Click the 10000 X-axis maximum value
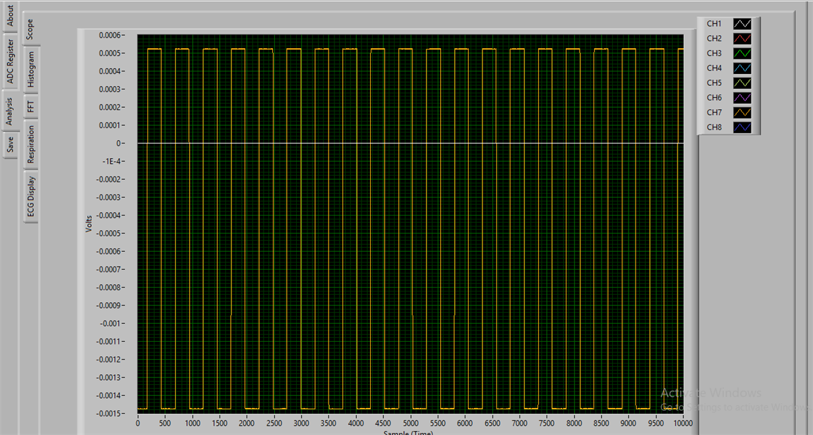813x435 pixels. point(683,422)
